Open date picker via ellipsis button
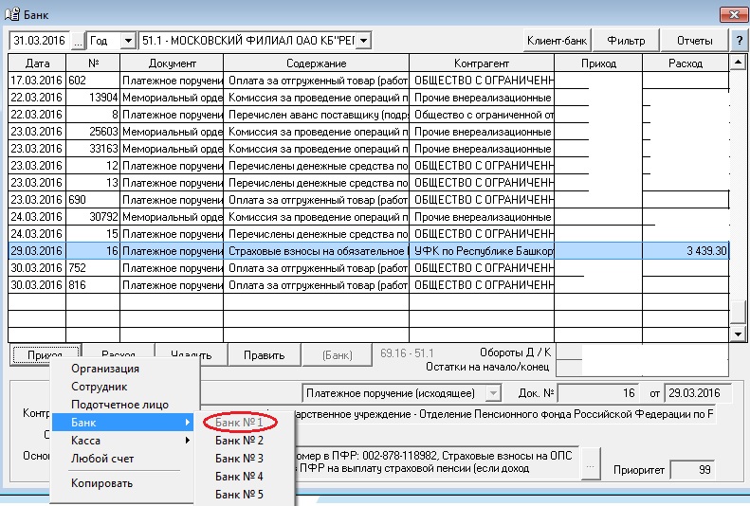Image resolution: width=750 pixels, height=506 pixels. (78, 41)
